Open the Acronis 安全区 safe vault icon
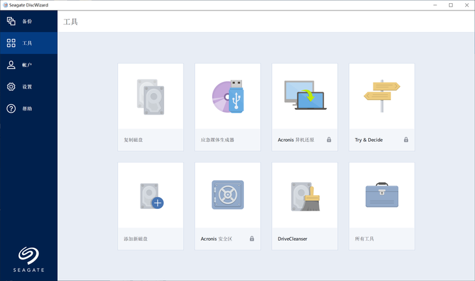 coord(228,194)
